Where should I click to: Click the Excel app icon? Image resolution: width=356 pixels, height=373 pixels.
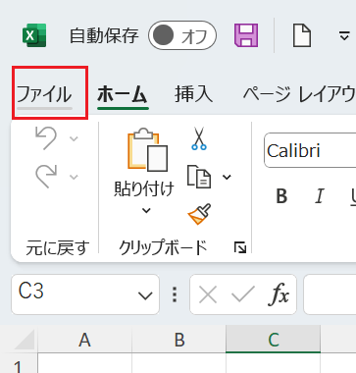click(34, 35)
